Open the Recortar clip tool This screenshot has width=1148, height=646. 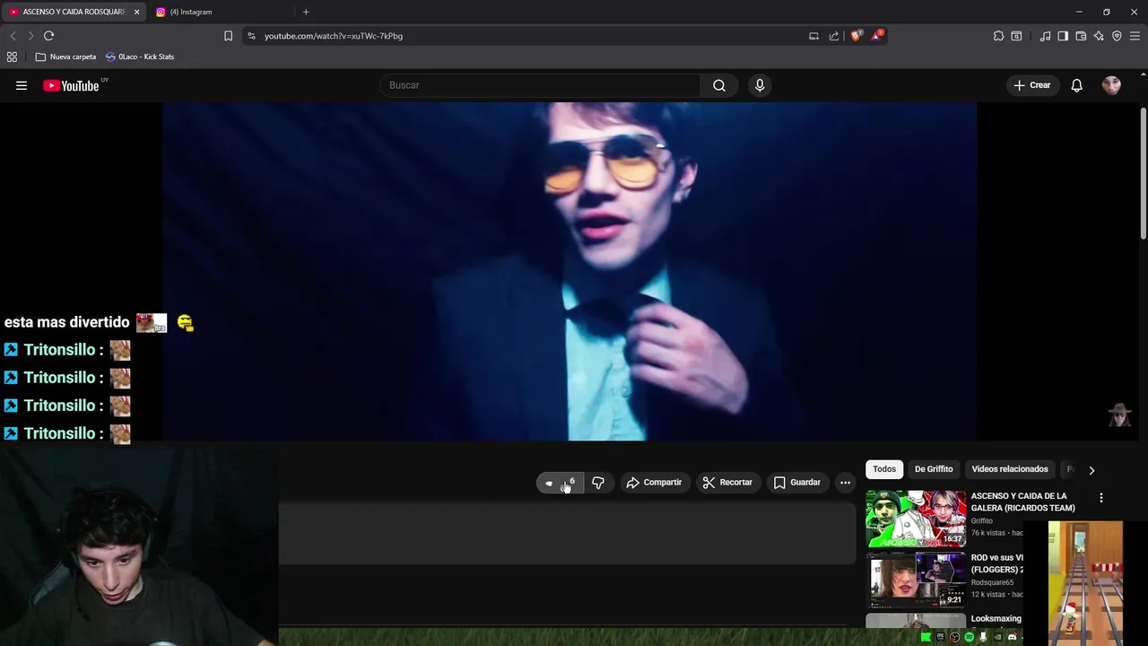pos(727,483)
